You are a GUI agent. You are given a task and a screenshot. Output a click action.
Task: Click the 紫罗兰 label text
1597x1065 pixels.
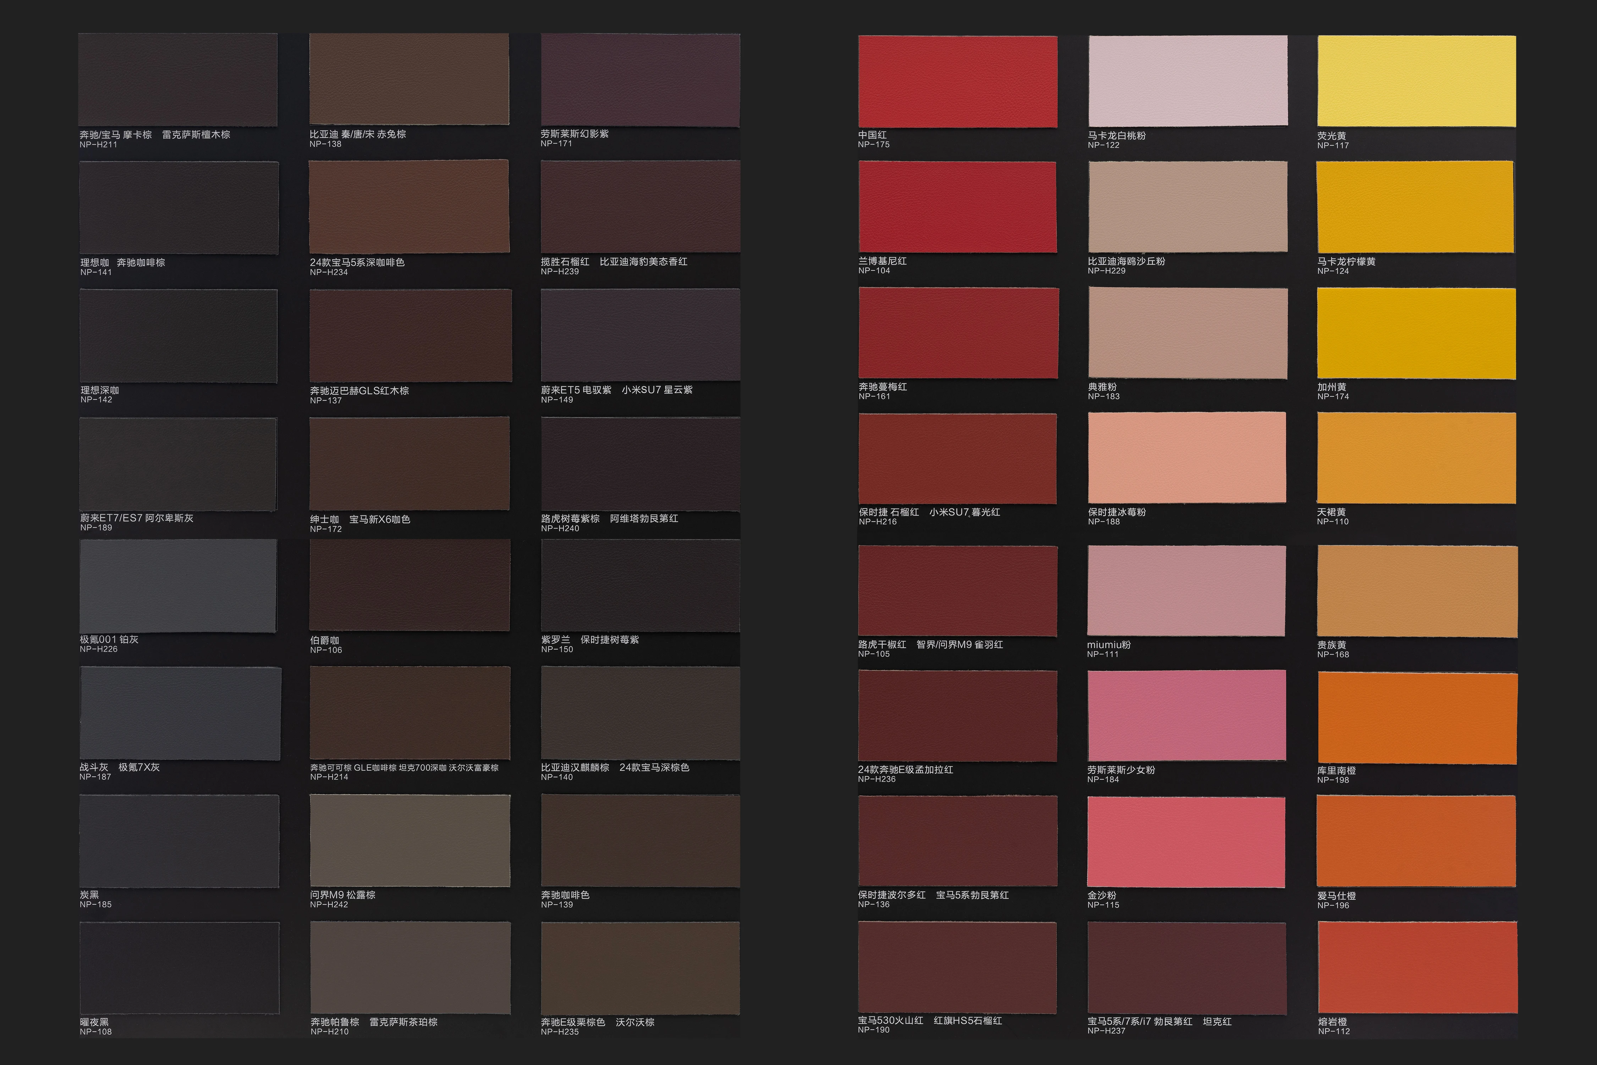click(x=555, y=640)
